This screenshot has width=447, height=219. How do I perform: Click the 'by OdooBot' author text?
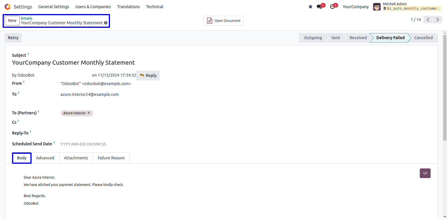(23, 75)
